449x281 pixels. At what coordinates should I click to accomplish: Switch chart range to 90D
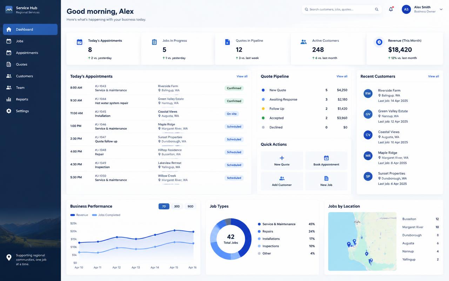pyautogui.click(x=190, y=207)
